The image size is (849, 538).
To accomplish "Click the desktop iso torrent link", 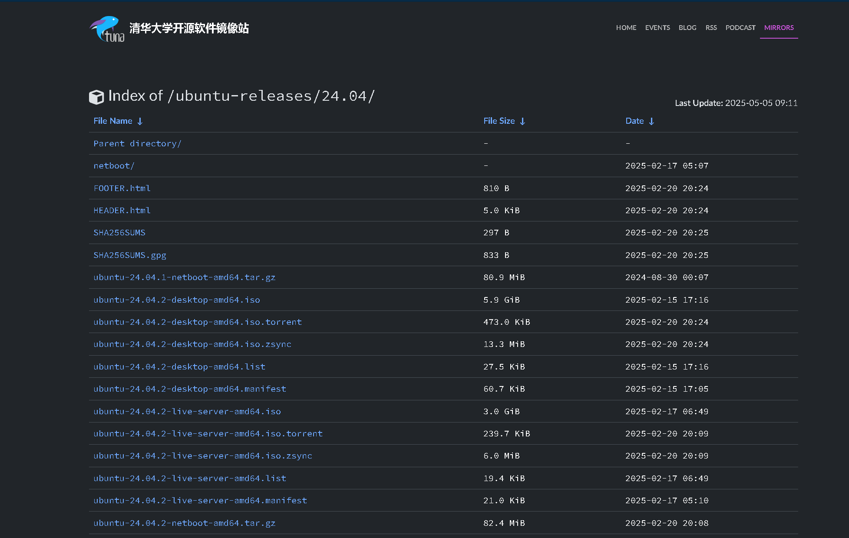I will (198, 322).
